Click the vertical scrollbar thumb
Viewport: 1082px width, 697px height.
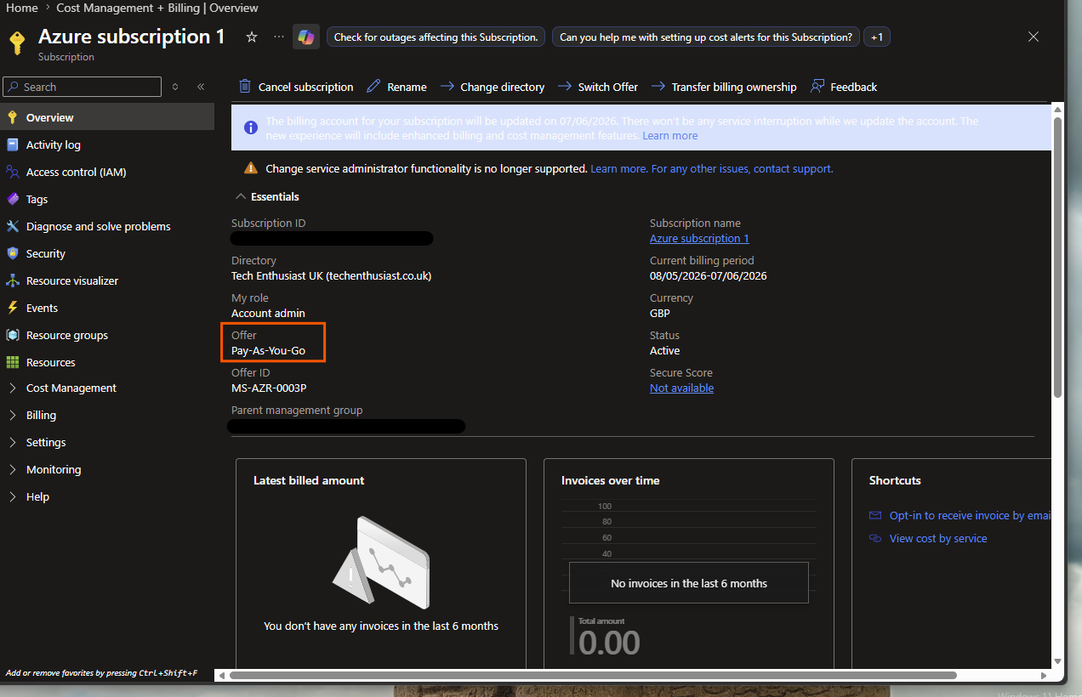(1057, 257)
